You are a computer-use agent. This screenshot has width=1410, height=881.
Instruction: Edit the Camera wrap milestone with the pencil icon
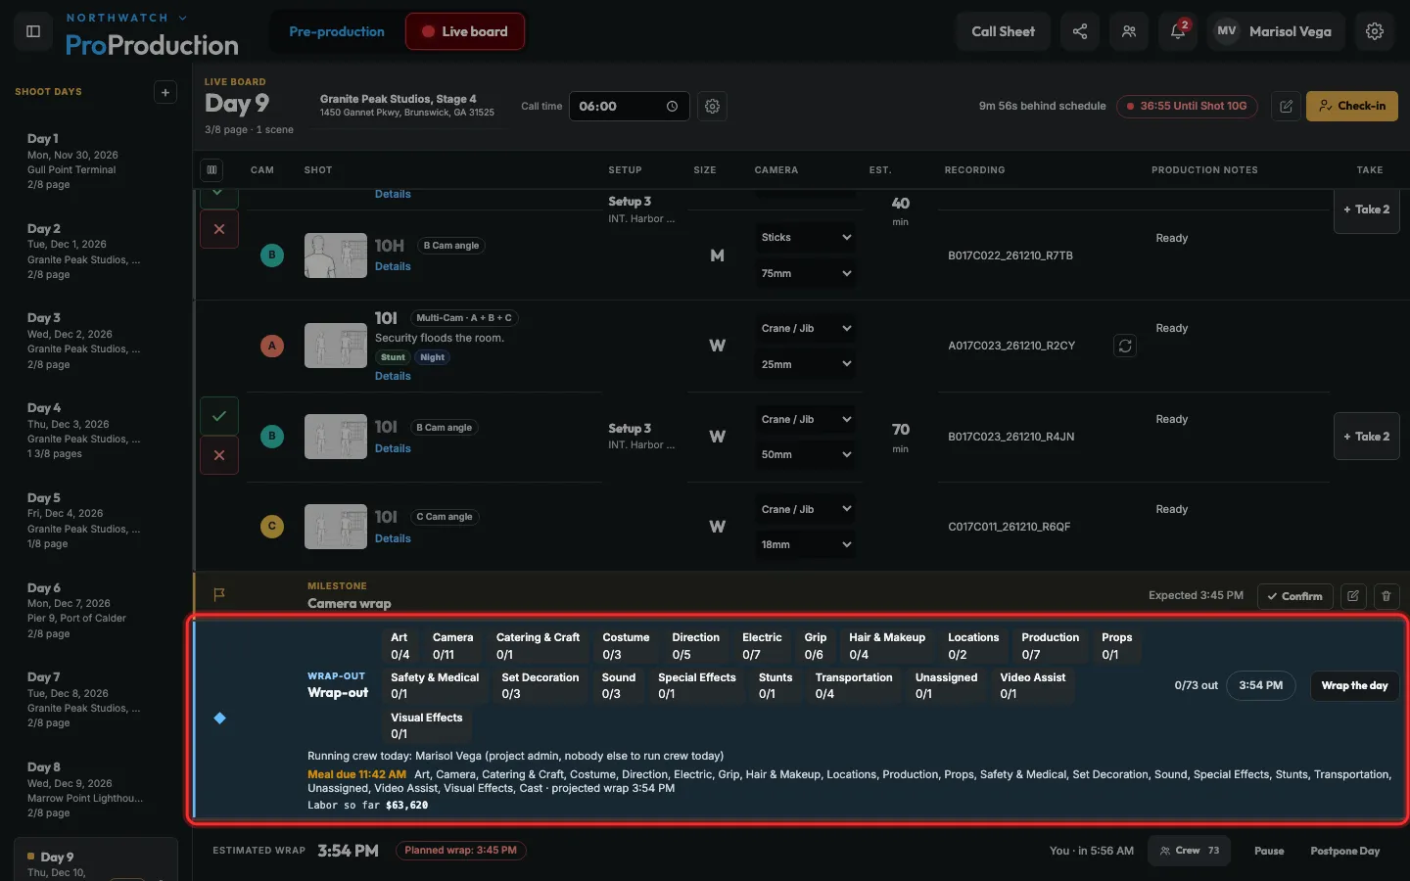[1353, 595]
